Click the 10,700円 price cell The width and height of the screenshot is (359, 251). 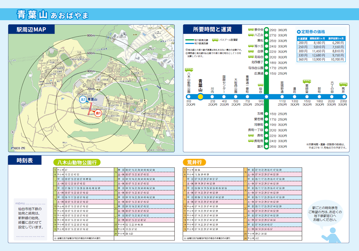pos(337,59)
